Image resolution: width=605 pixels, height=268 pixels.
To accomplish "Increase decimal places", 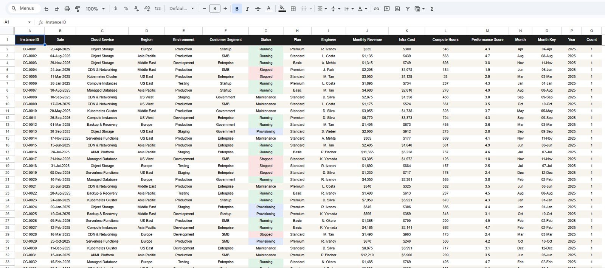I will click(x=147, y=8).
